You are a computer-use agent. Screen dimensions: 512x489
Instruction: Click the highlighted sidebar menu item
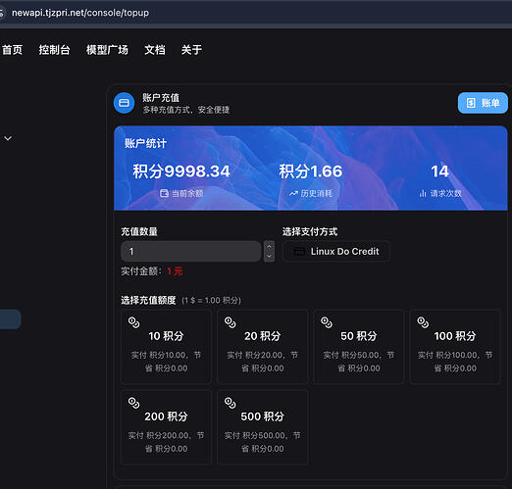(11, 319)
